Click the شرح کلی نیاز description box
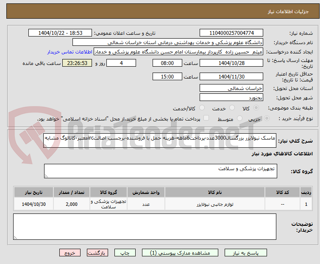 pos(160,140)
